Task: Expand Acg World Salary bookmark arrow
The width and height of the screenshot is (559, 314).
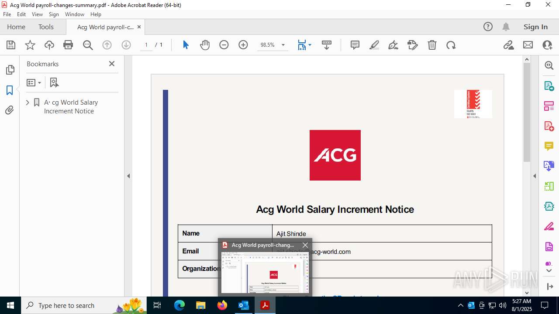Action: tap(28, 102)
